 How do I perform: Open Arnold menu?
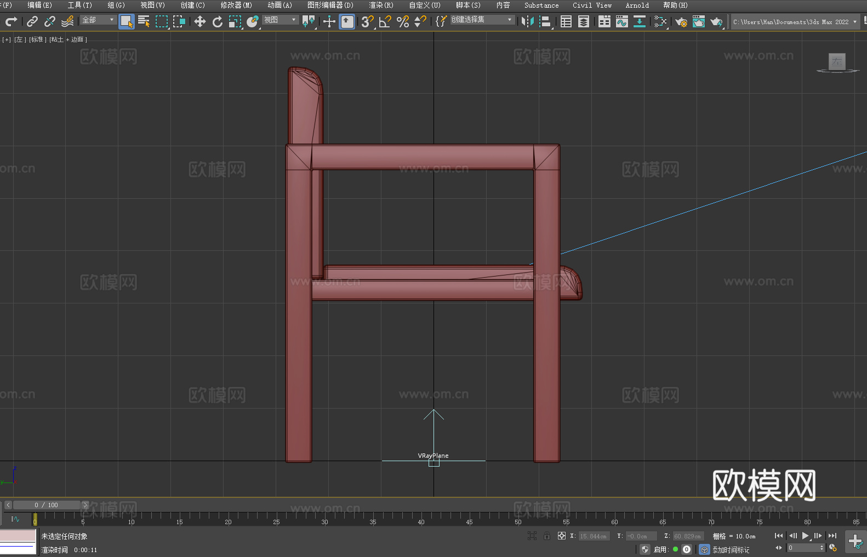coord(637,5)
